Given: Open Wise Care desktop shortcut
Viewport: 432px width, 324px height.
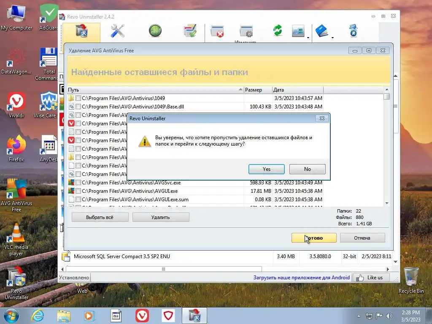Looking at the screenshot, I should pos(47,105).
